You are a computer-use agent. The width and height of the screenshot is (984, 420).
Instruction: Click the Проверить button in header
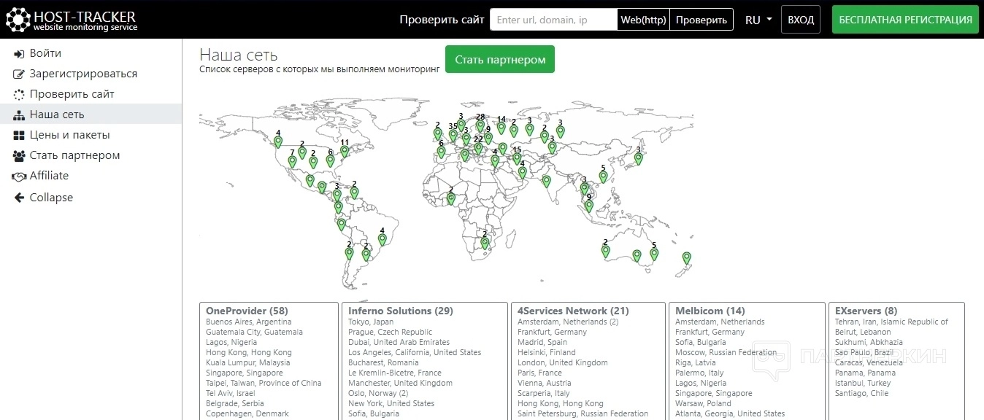(701, 20)
